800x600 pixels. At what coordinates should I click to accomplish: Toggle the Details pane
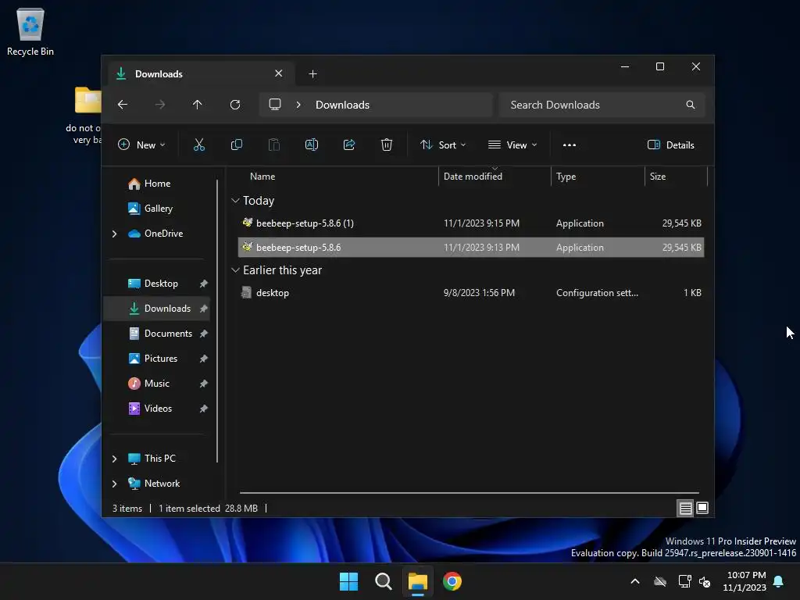pyautogui.click(x=670, y=145)
